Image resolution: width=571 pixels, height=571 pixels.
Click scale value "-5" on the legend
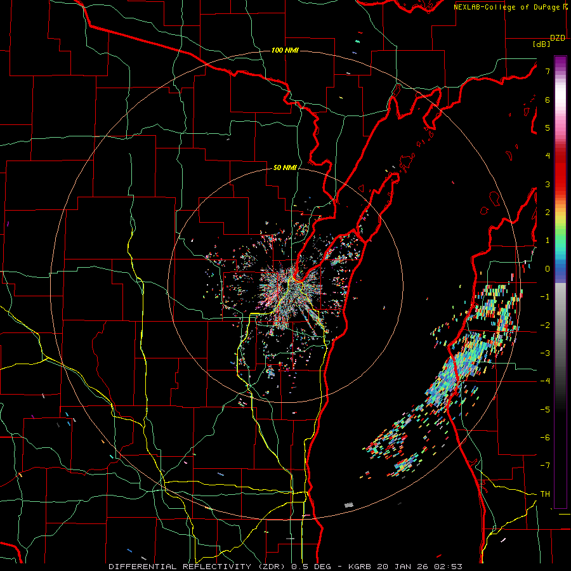click(545, 409)
